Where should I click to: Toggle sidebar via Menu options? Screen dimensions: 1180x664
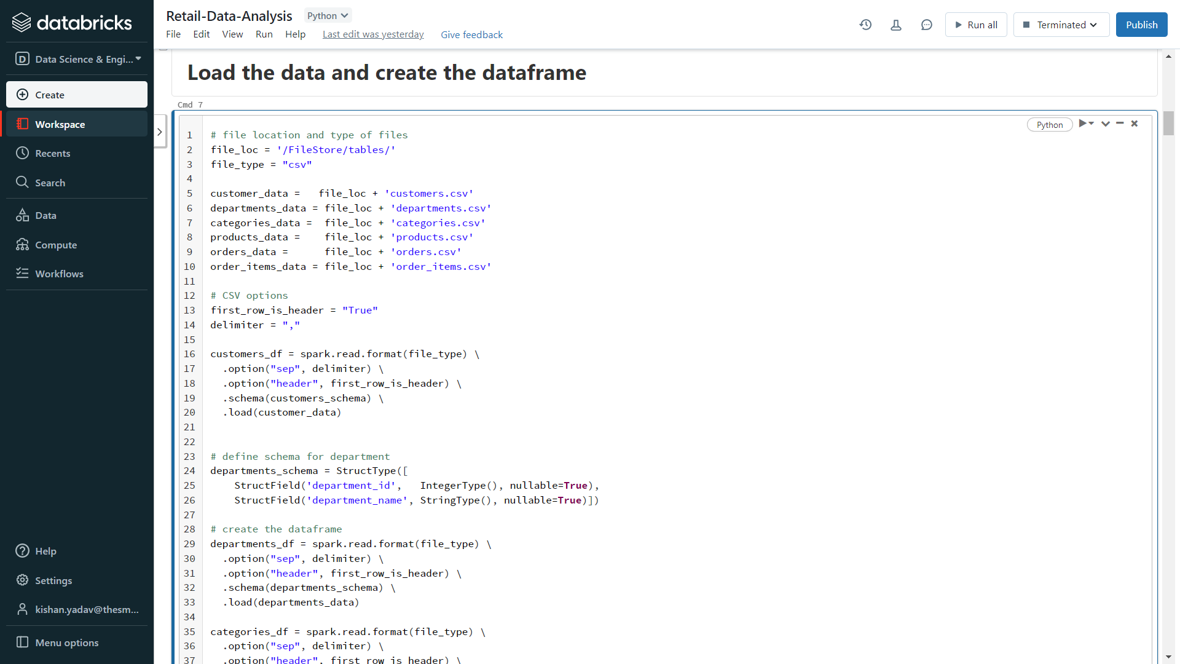pos(66,642)
